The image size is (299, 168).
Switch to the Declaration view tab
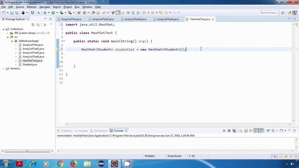pyautogui.click(x=99, y=131)
